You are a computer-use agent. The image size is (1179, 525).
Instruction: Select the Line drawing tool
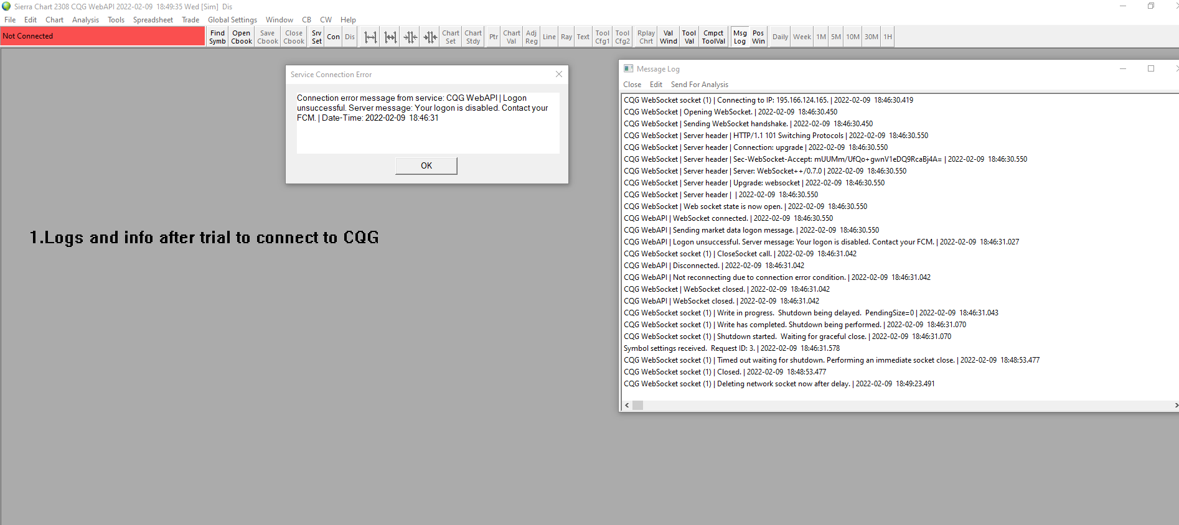[549, 37]
